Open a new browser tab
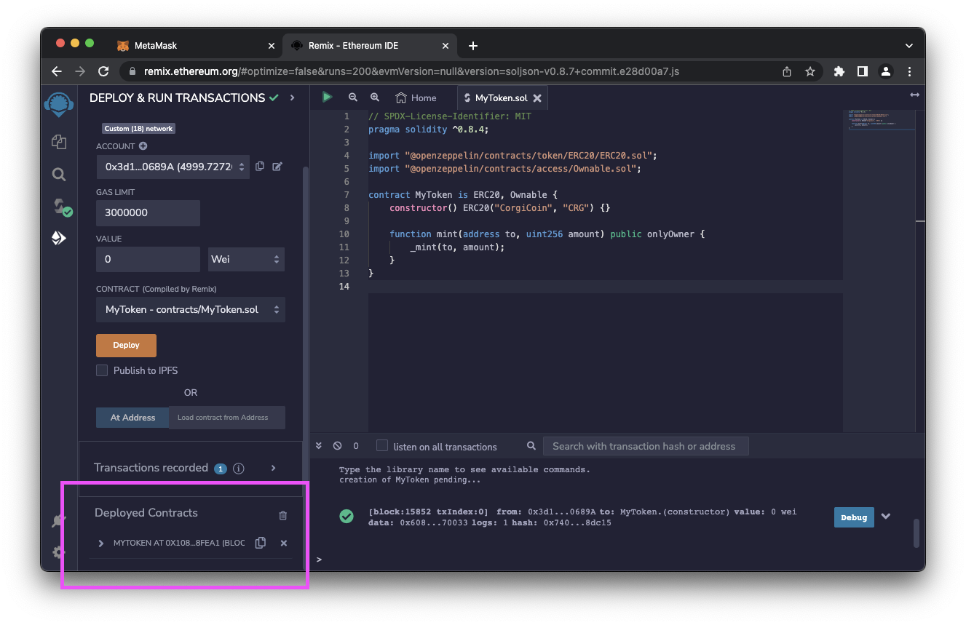Image resolution: width=966 pixels, height=625 pixels. pyautogui.click(x=473, y=46)
